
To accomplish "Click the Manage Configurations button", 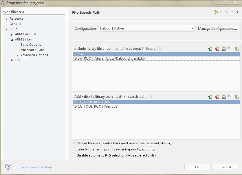I will coord(217,29).
